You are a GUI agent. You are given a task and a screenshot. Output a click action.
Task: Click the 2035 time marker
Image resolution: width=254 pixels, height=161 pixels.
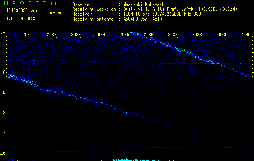124,34
